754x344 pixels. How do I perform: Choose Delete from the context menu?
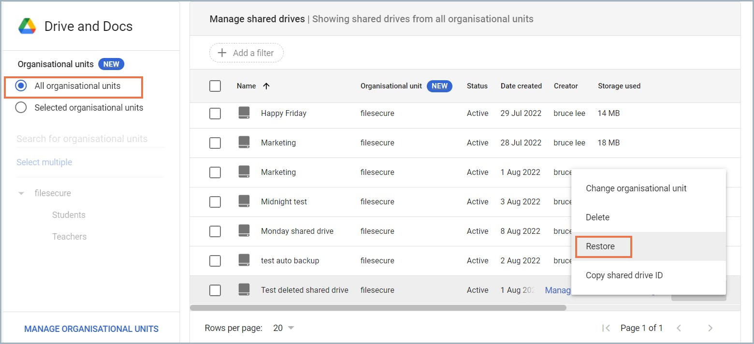(x=648, y=217)
